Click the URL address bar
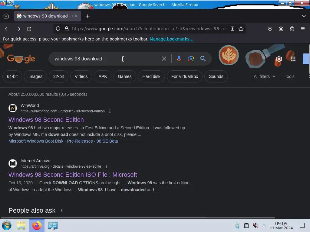This screenshot has height=232, width=310. click(149, 29)
